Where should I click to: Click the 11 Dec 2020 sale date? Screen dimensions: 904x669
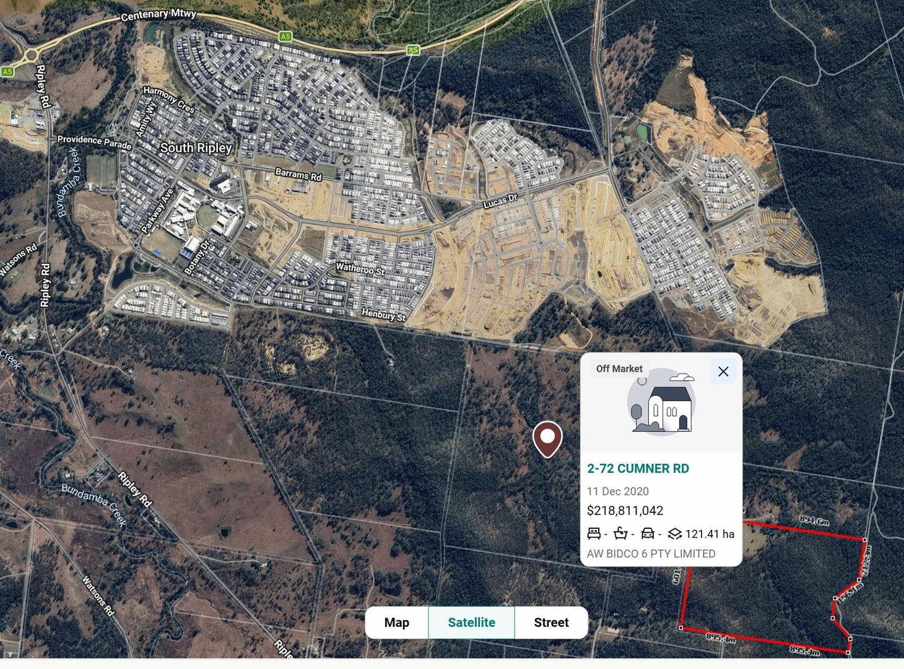click(x=618, y=491)
